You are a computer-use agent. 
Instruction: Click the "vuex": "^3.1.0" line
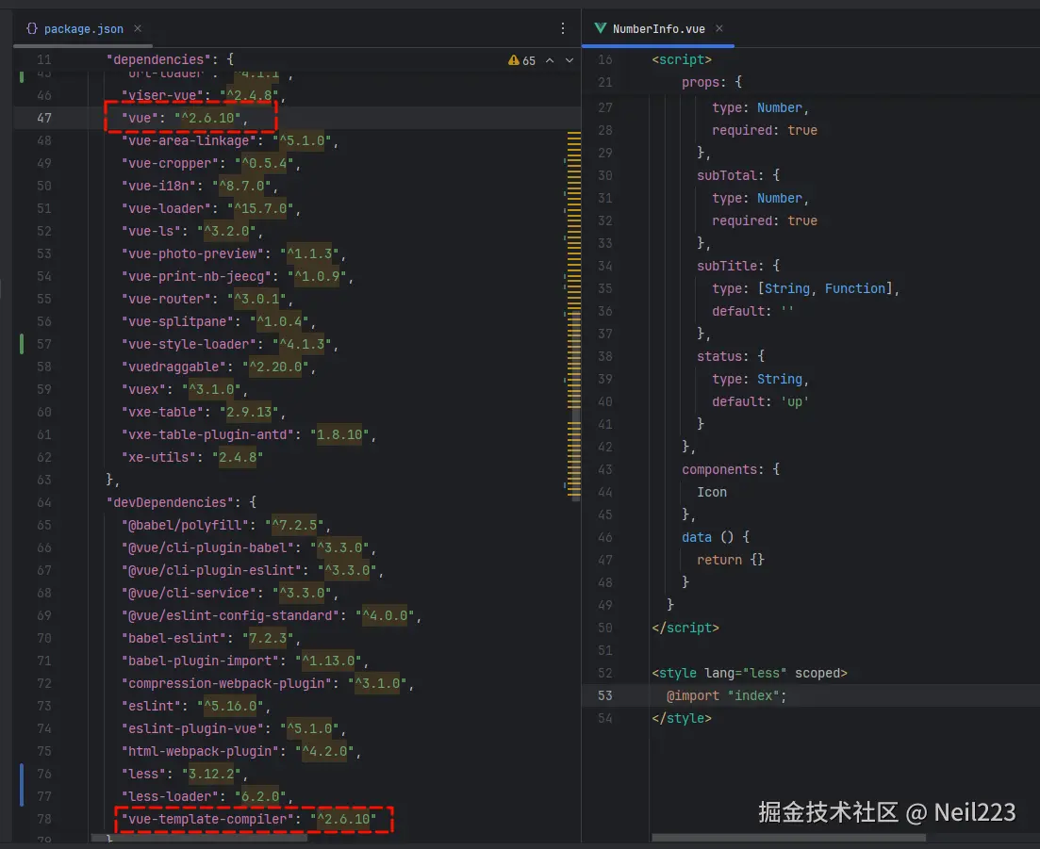185,389
